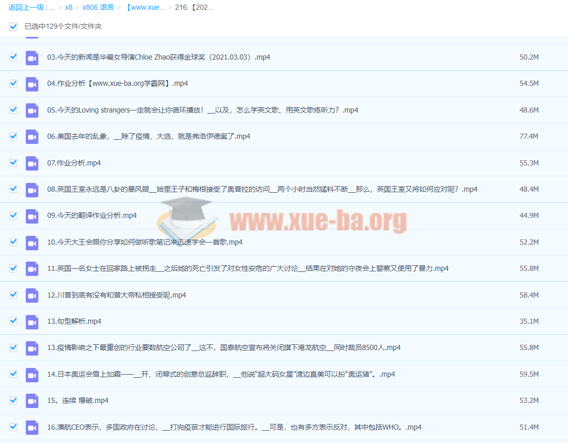Click video icon for 06.美国去年的乱象 file
Viewport: 568px width, 443px height.
[32, 137]
